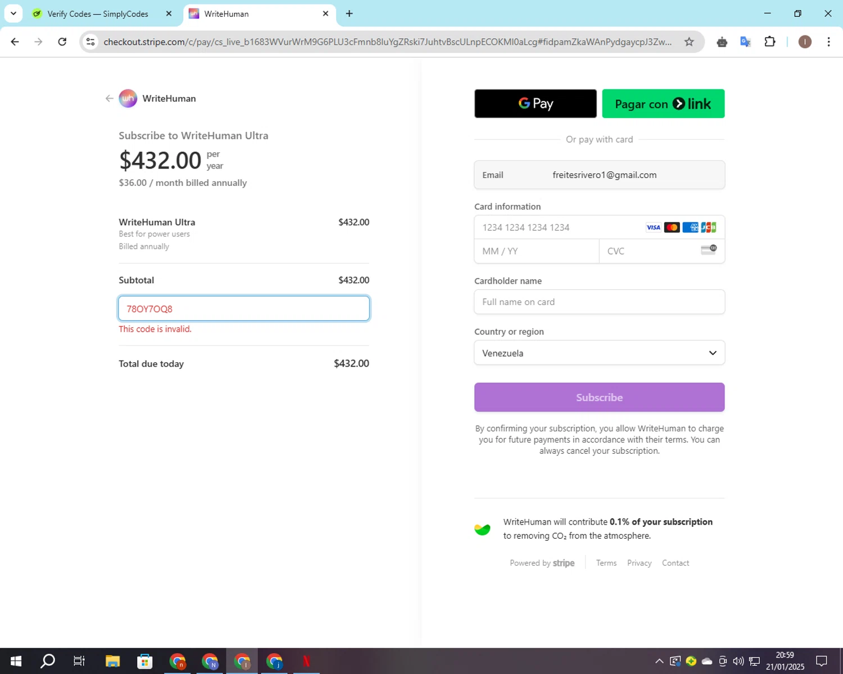Open the robot extension icon in the toolbar

(722, 42)
